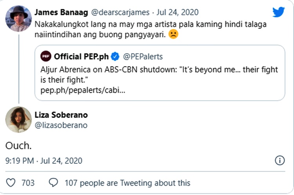
Task: Open the tweet info circle icon
Action: [279, 161]
